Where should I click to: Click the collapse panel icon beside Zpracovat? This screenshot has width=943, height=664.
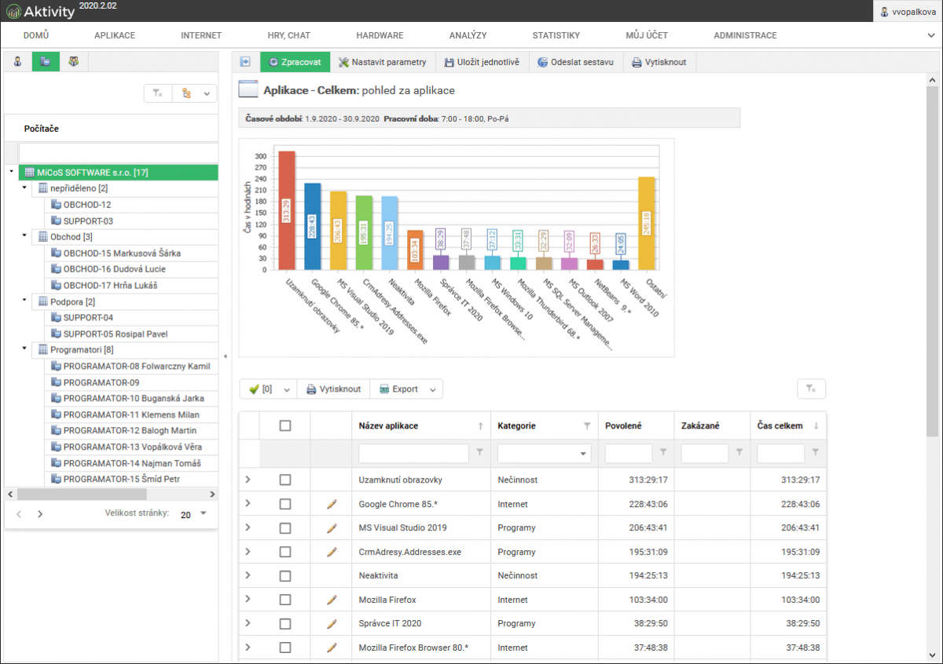tap(245, 62)
